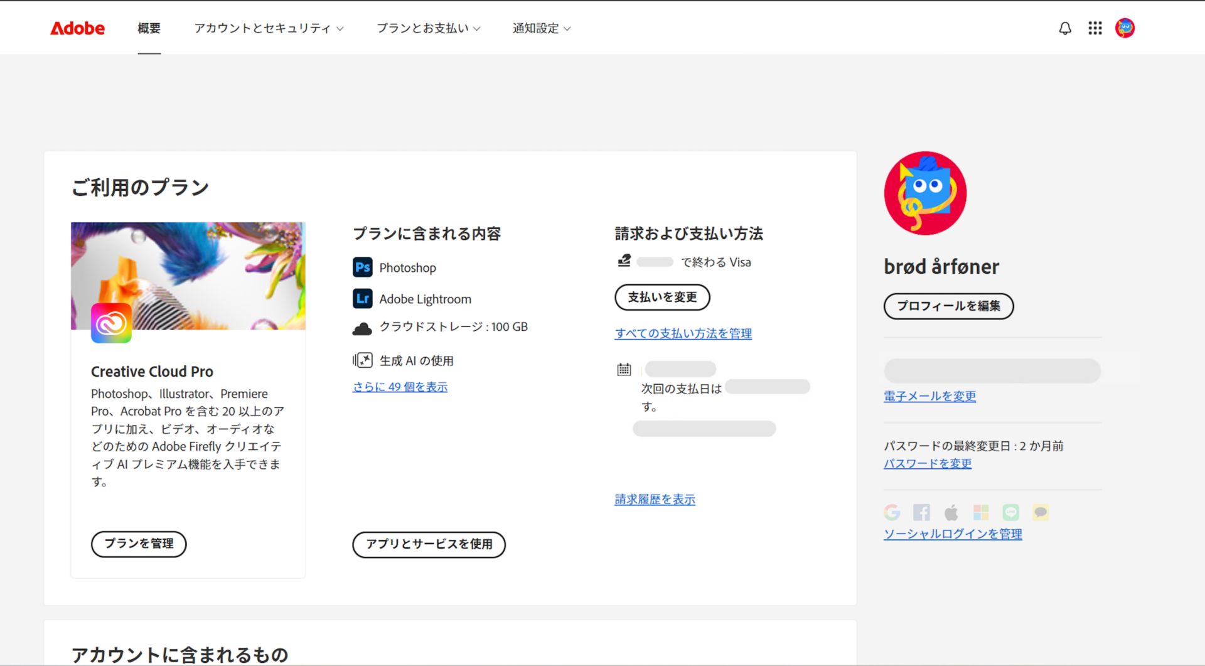Image resolution: width=1205 pixels, height=666 pixels.
Task: Open the app grid launcher
Action: tap(1095, 28)
